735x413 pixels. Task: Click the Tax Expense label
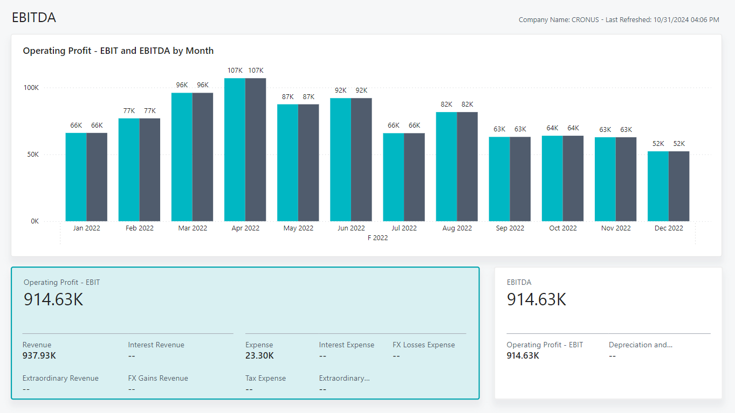coord(265,378)
